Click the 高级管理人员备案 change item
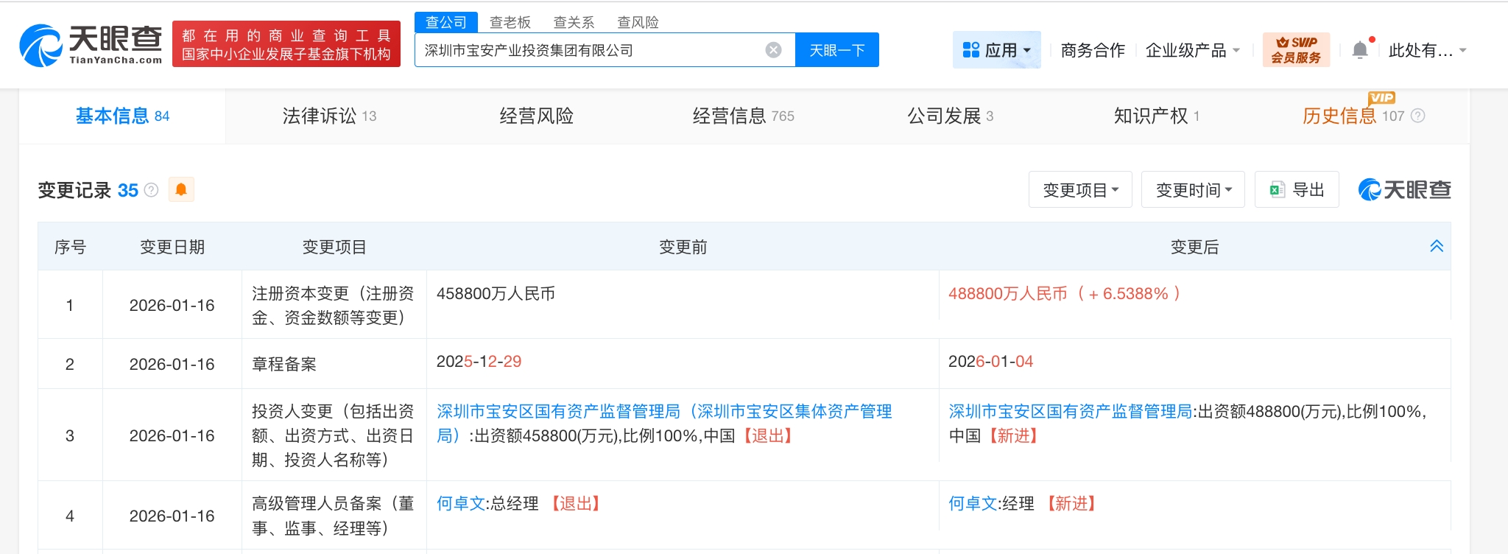1508x554 pixels. (333, 516)
